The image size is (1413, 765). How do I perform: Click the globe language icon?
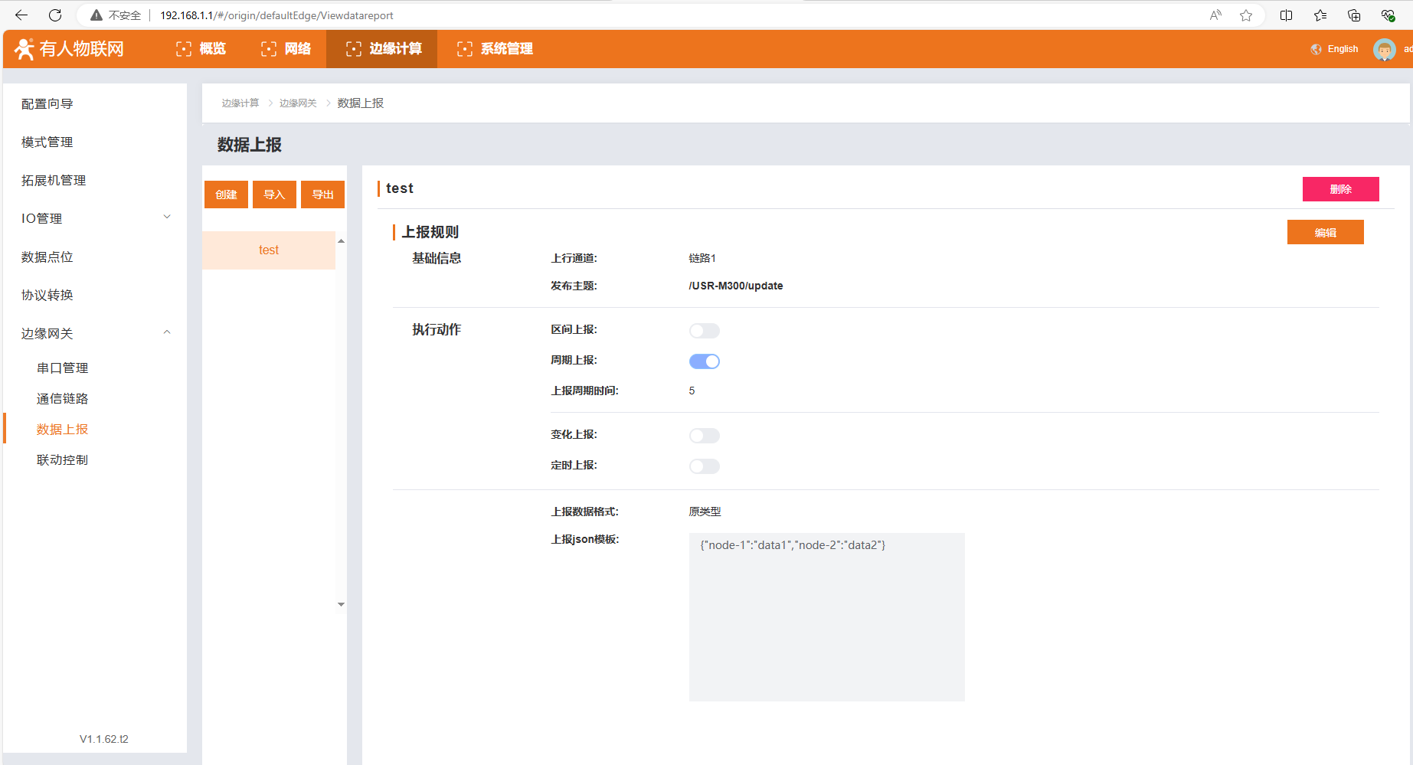(x=1317, y=49)
